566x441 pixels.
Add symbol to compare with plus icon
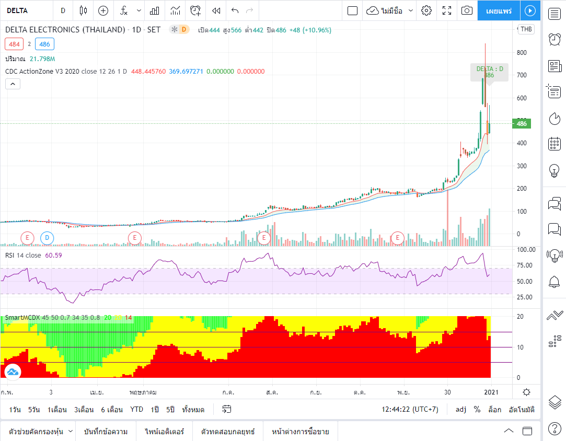(x=103, y=10)
